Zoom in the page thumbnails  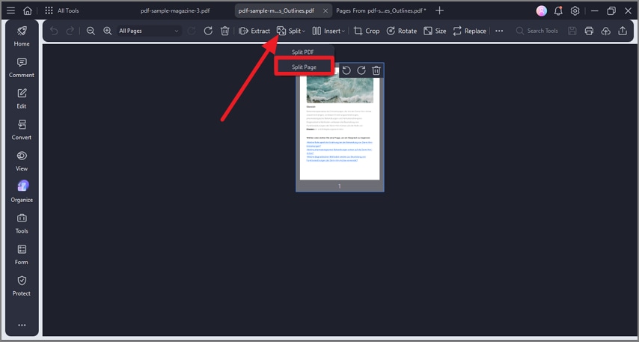(x=107, y=31)
